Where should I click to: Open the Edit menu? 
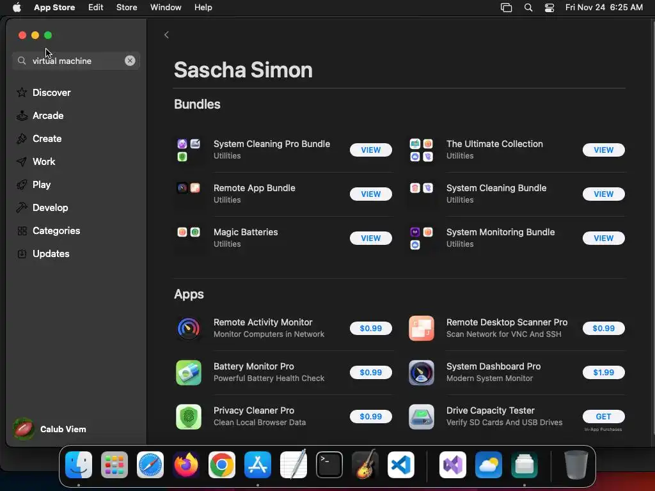pos(96,8)
